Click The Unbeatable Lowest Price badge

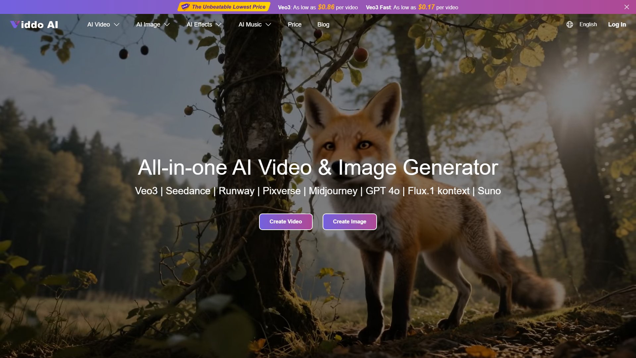pyautogui.click(x=224, y=7)
